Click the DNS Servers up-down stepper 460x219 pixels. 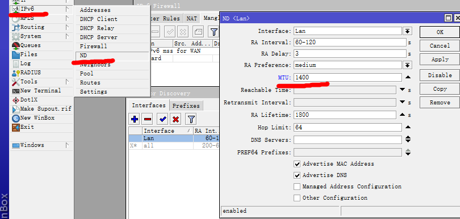tap(408, 139)
